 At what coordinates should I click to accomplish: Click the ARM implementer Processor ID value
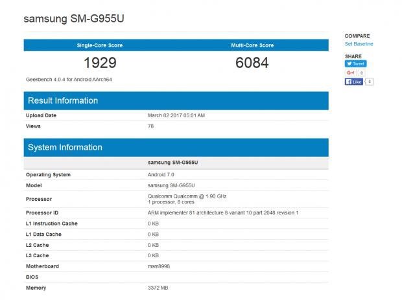pos(222,213)
